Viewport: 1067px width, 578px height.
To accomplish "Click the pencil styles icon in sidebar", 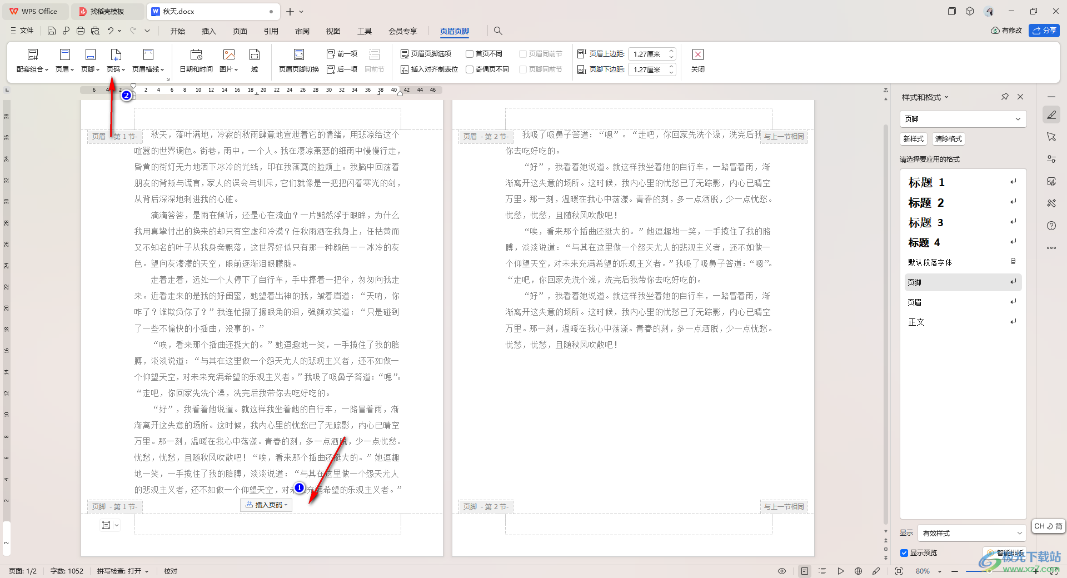I will tap(1051, 115).
